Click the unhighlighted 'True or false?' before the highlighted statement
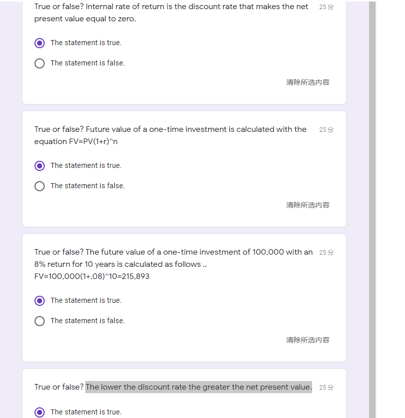This screenshot has height=418, width=405. click(x=59, y=387)
